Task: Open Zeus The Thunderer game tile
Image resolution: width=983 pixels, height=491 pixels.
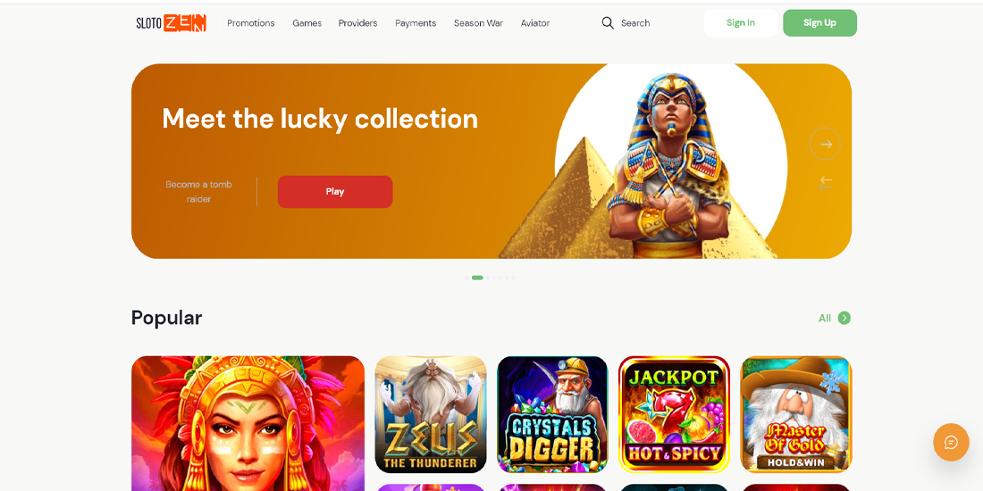Action: click(x=431, y=414)
